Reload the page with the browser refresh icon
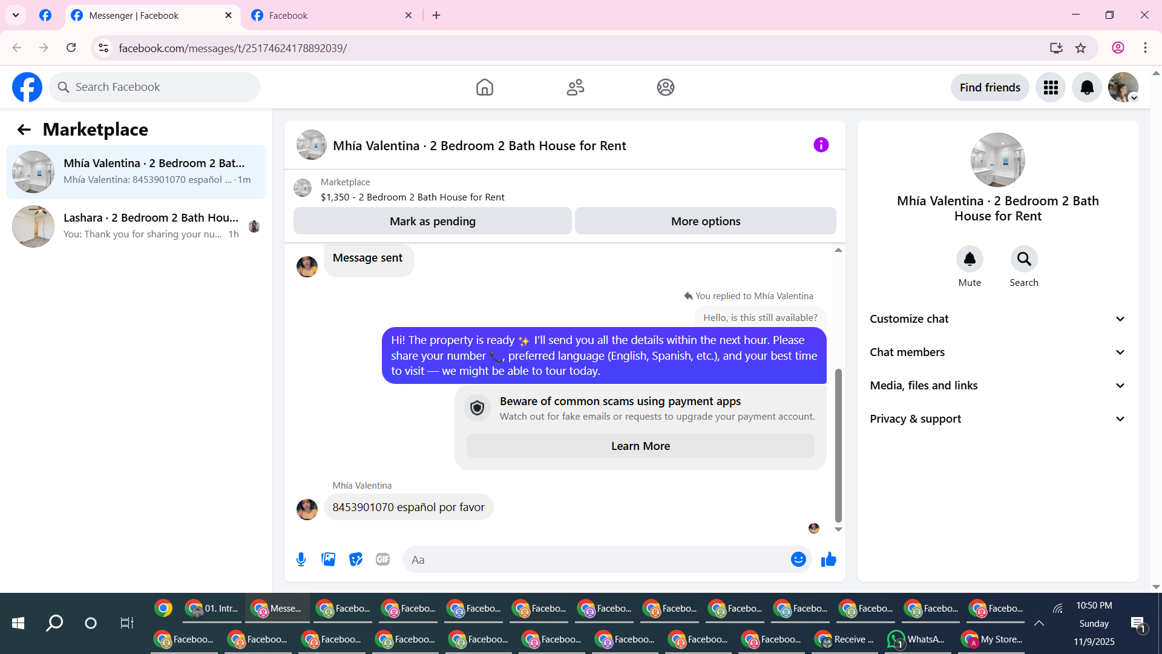Viewport: 1162px width, 654px height. (x=71, y=48)
